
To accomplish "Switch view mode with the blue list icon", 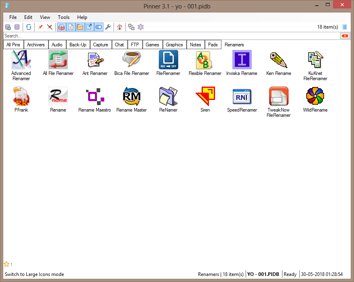I will click(345, 27).
